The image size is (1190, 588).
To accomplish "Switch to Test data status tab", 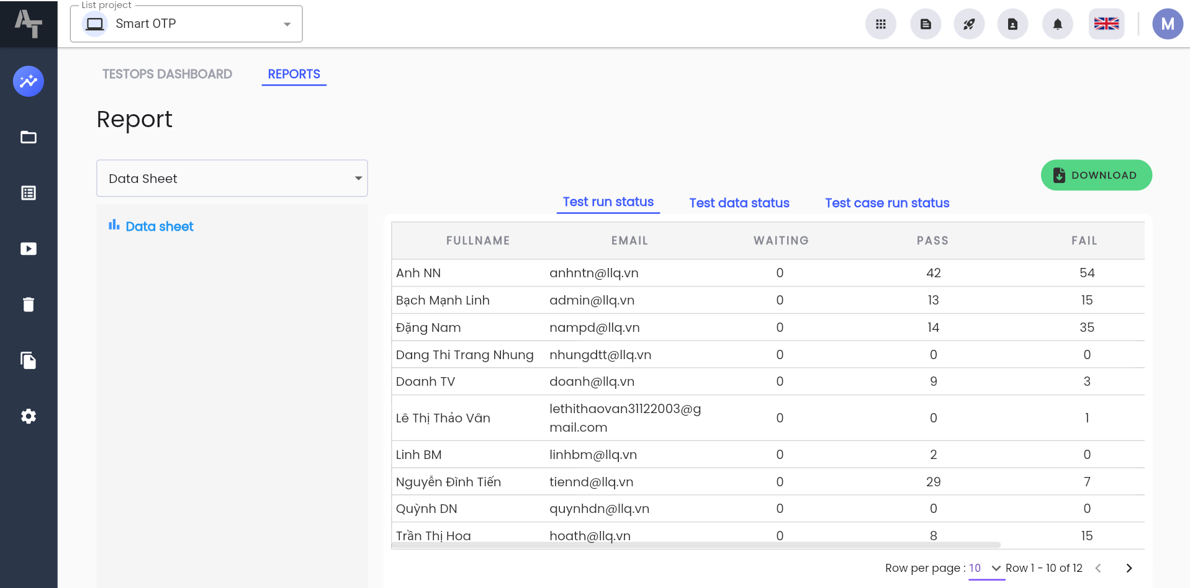I will (739, 203).
